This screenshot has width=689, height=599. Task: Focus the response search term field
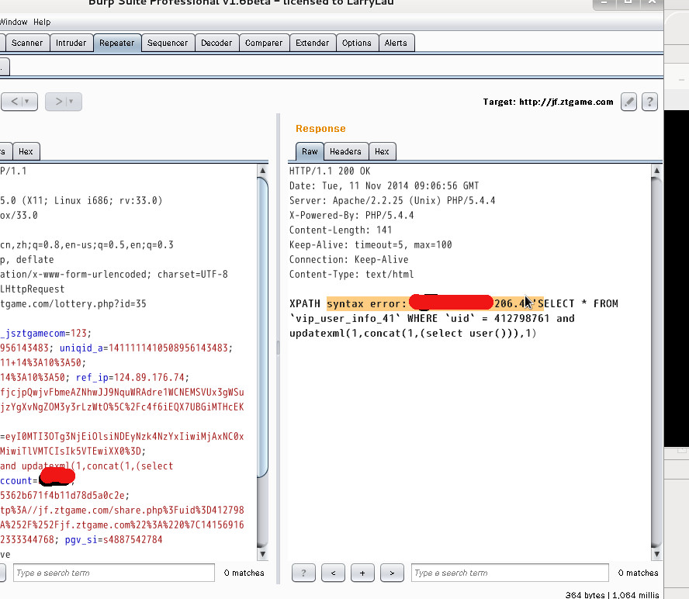(511, 573)
